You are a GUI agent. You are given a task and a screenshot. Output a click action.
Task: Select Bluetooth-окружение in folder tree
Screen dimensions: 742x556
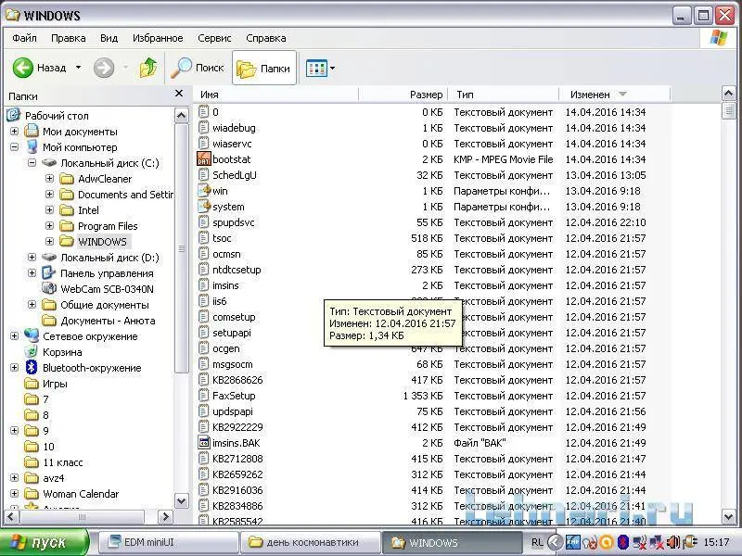[x=91, y=368]
